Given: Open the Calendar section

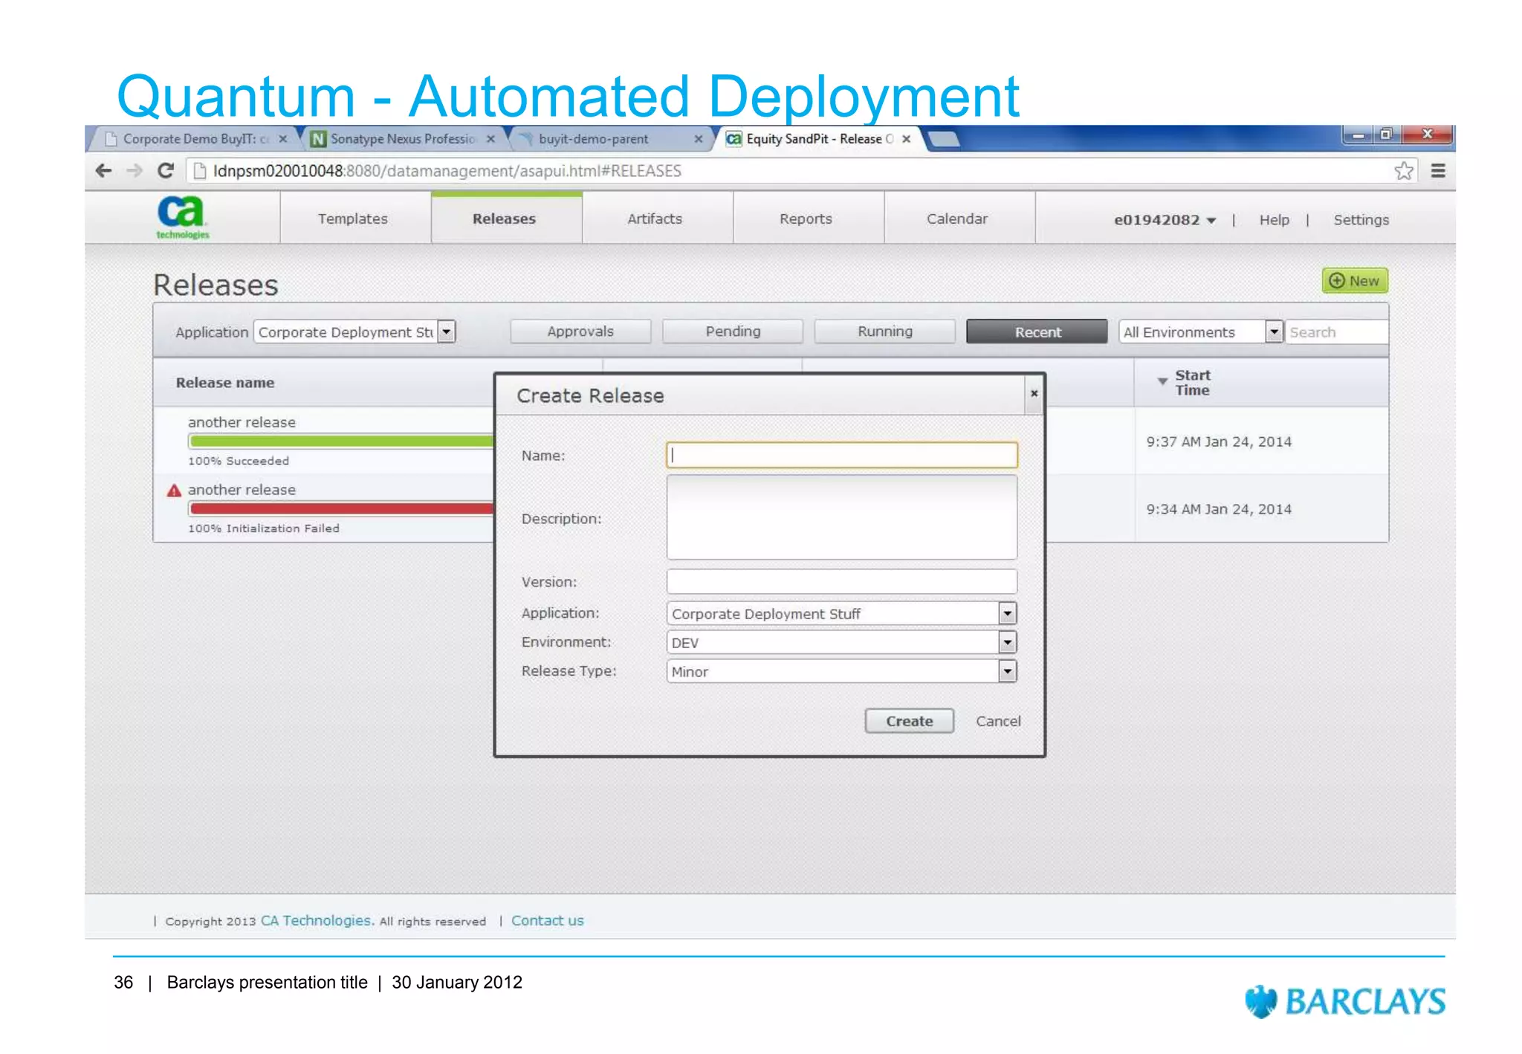Looking at the screenshot, I should 957,219.
